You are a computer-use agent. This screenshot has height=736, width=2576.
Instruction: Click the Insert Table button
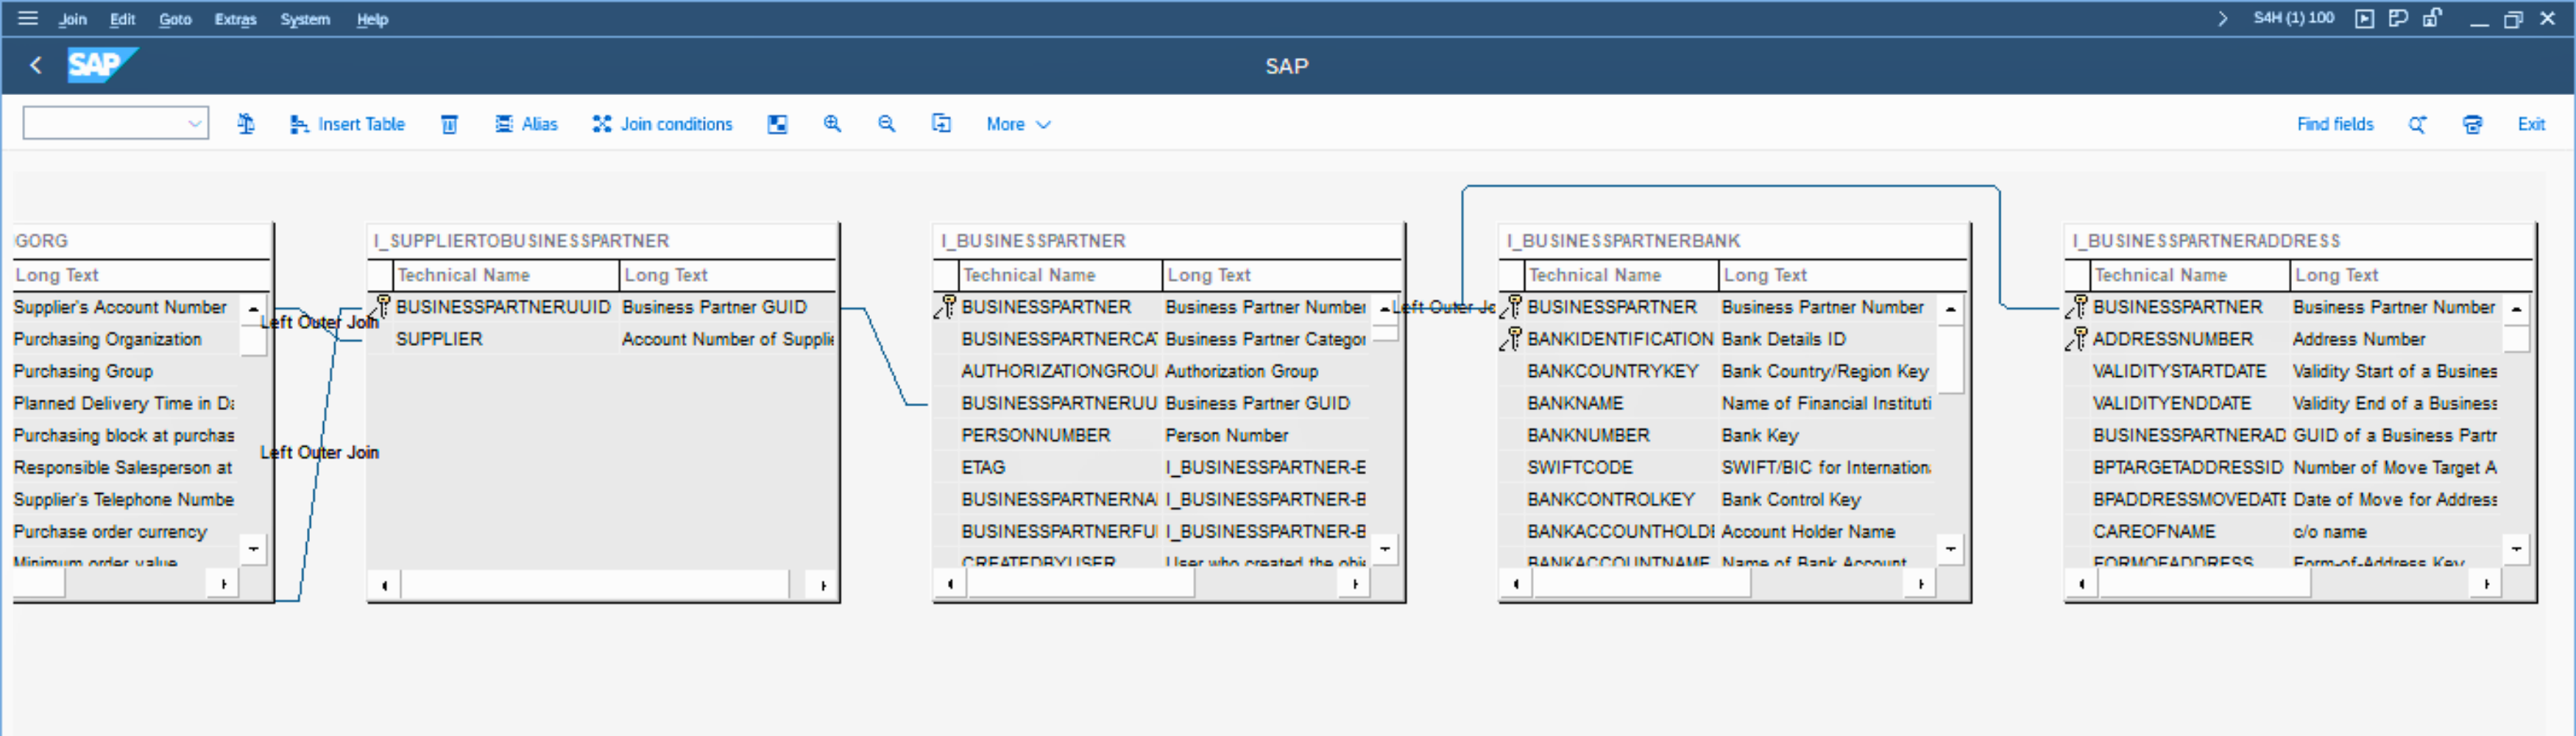[x=347, y=124]
